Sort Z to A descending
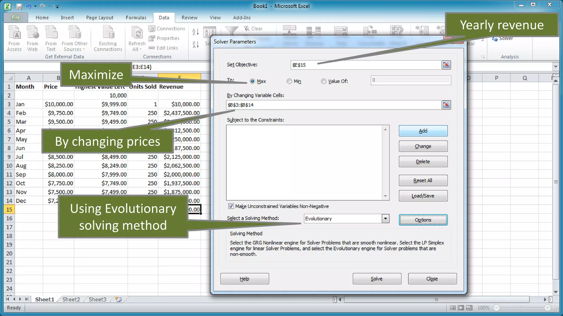The height and width of the screenshot is (316, 563). tap(195, 44)
